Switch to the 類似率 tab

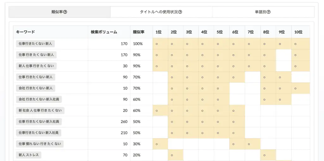pos(59,12)
